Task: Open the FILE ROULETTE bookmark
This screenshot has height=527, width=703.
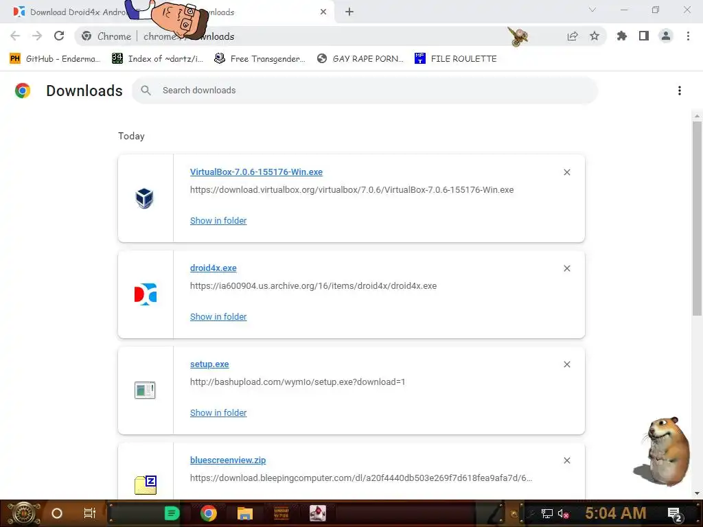Action: (x=456, y=59)
